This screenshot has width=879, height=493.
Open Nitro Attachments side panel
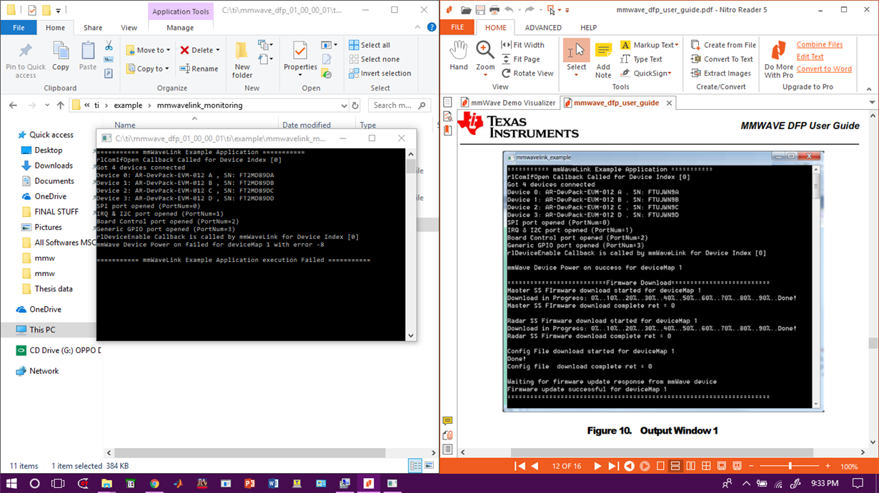point(447,435)
